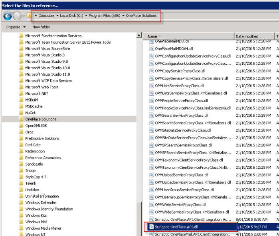Click the Windows Defender folder icon

coord(21,203)
